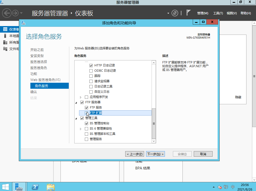Check ODBC 日志记录 checkbox
The width and height of the screenshot is (256, 191).
coord(91,71)
